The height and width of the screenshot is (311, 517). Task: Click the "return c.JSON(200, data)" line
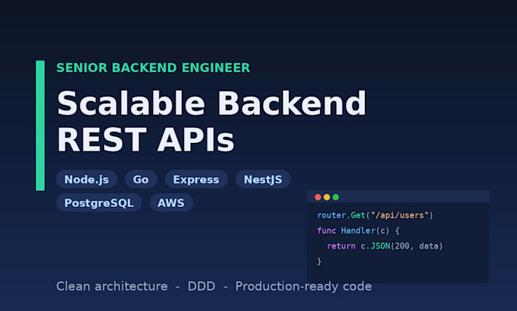385,246
